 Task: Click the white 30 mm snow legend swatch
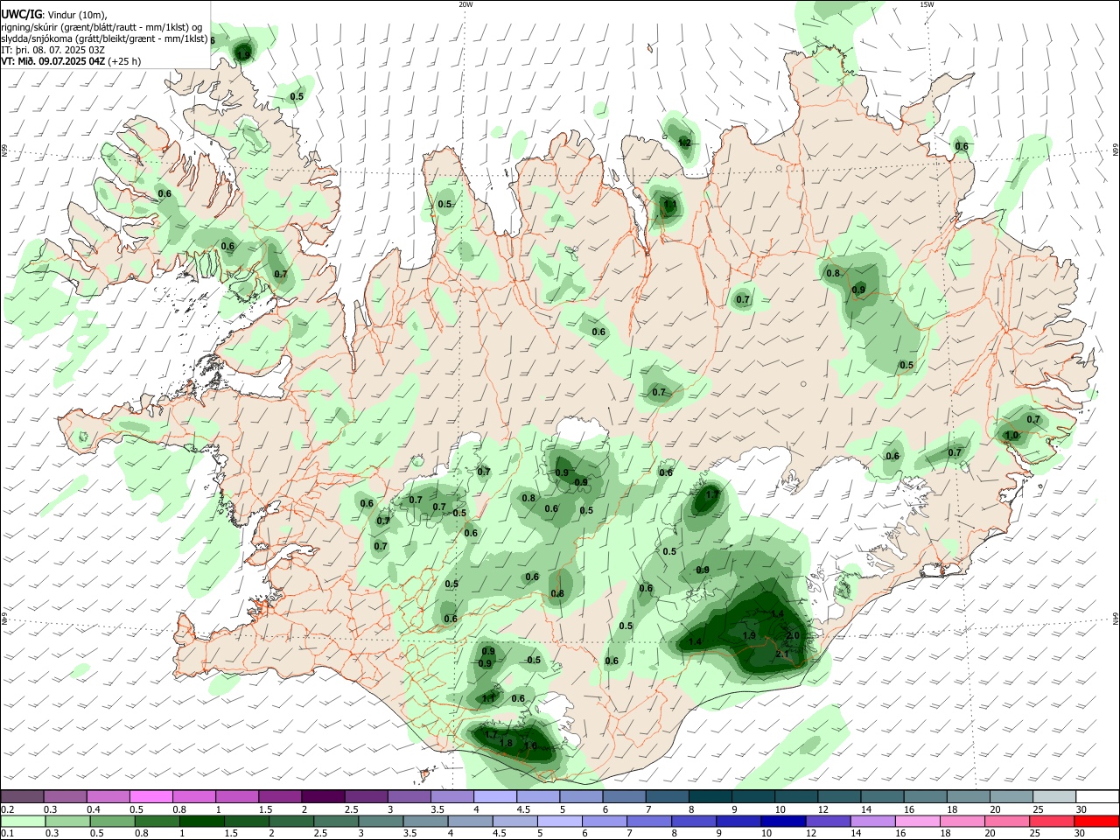(1097, 796)
